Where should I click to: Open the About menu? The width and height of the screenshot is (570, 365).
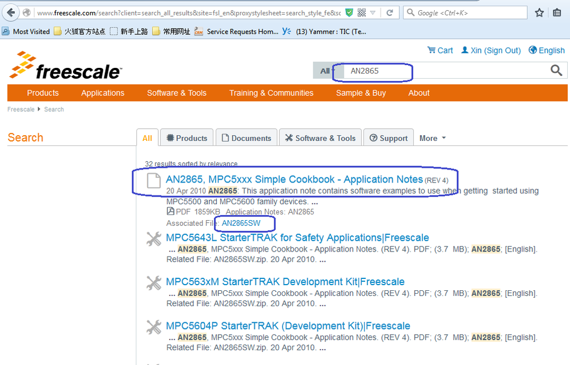[419, 93]
